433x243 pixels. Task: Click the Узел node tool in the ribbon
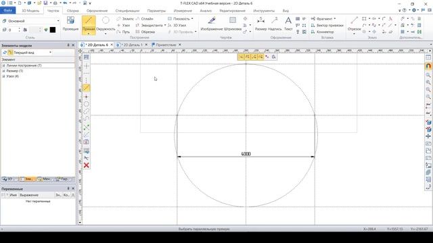(x=123, y=25)
